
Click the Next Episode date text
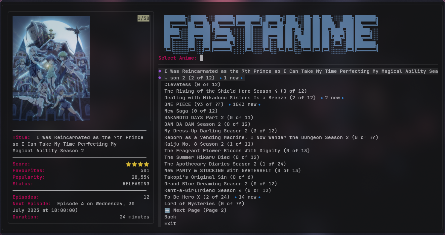74,207
